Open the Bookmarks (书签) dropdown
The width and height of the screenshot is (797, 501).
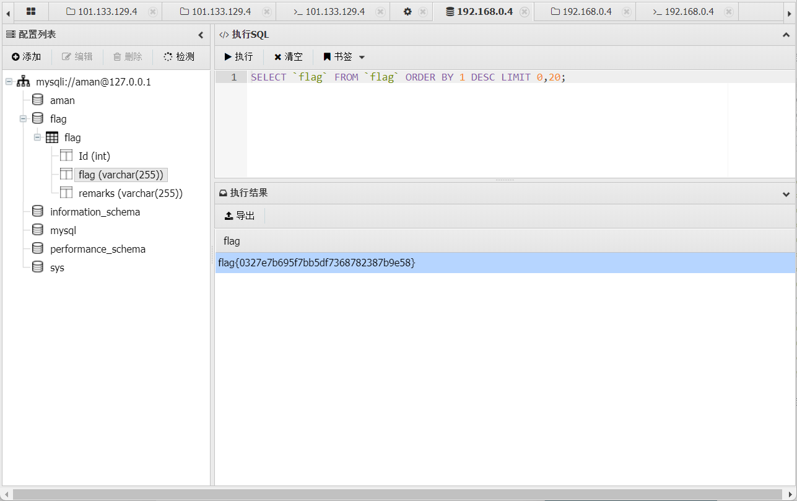(344, 57)
